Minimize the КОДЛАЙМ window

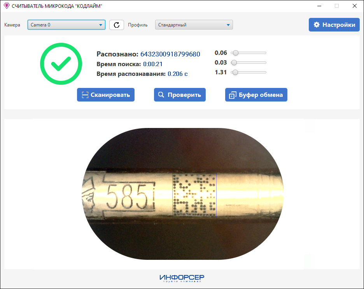(319, 6)
